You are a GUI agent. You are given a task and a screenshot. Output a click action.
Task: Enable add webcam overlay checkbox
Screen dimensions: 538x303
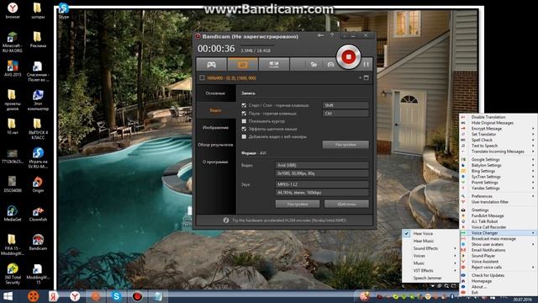244,136
